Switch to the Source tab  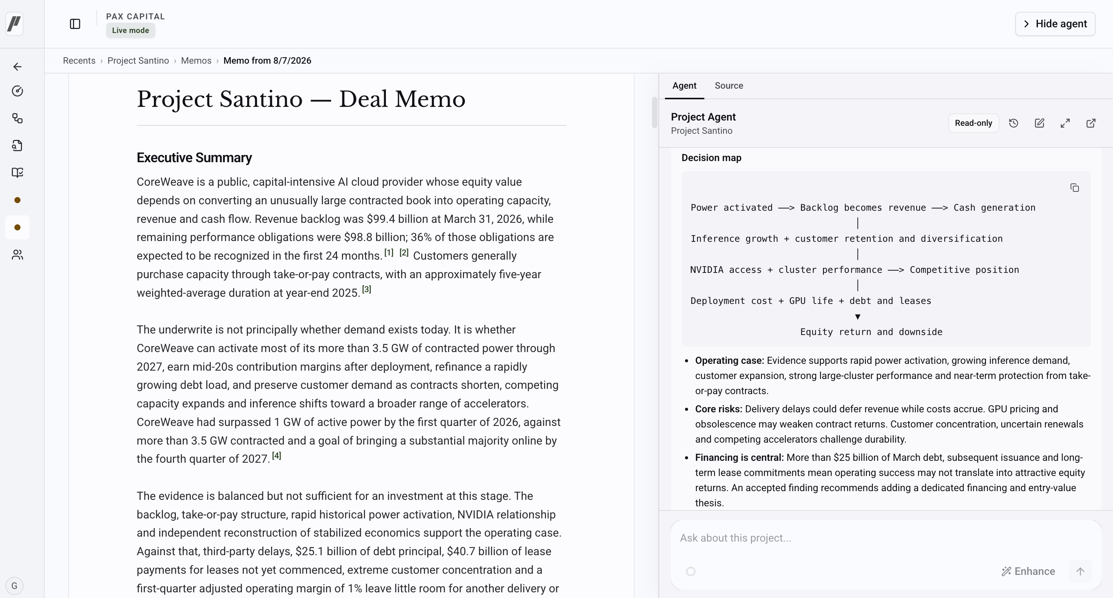[729, 86]
